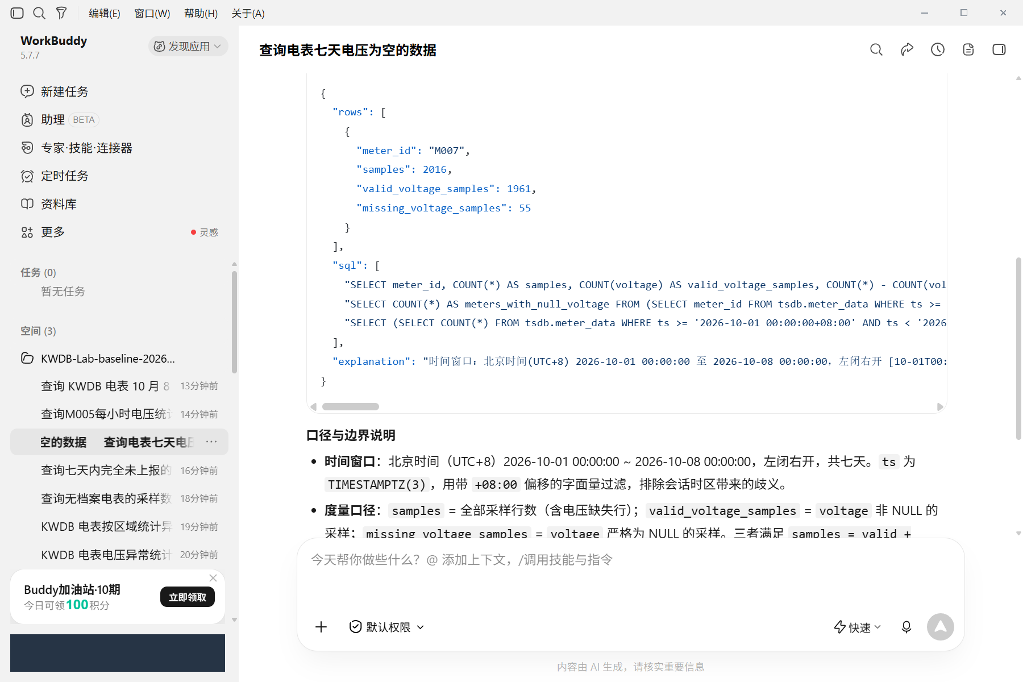Open conversation 查询M005每小时电压统计
Screen dimensions: 1023x682
point(119,414)
